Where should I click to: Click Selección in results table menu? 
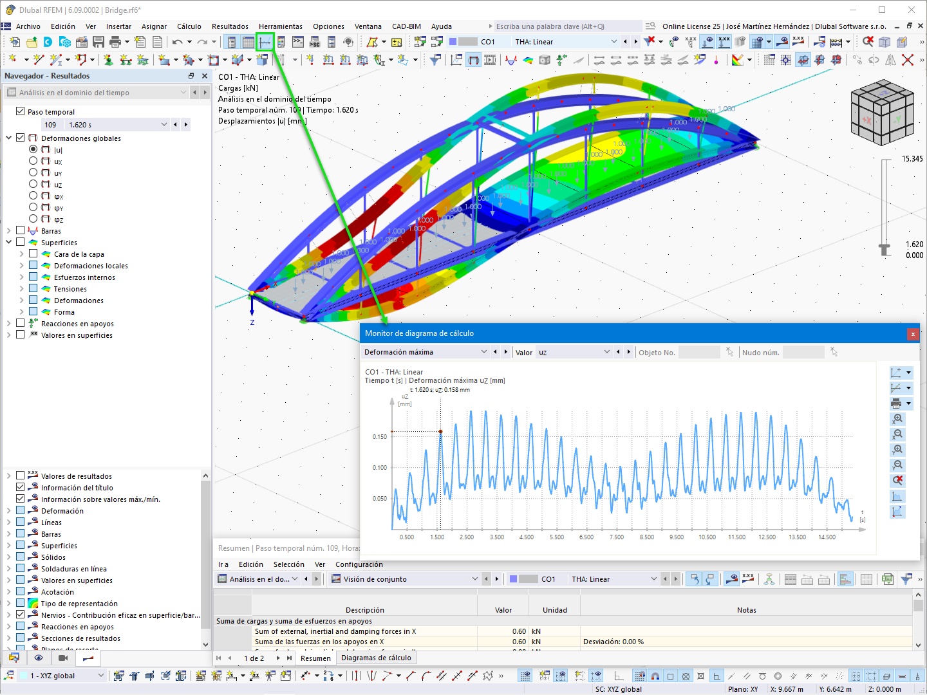(x=289, y=564)
